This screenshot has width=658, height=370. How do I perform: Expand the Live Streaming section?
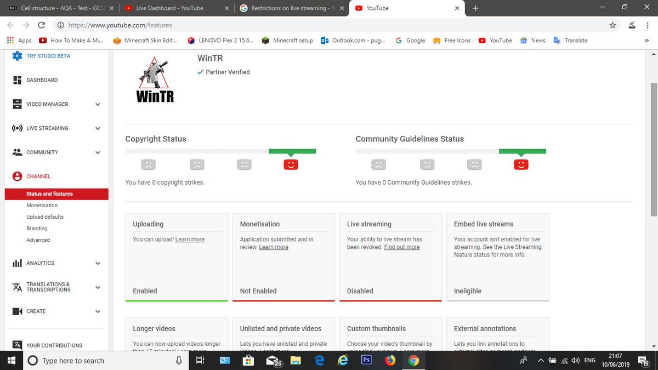pyautogui.click(x=98, y=128)
